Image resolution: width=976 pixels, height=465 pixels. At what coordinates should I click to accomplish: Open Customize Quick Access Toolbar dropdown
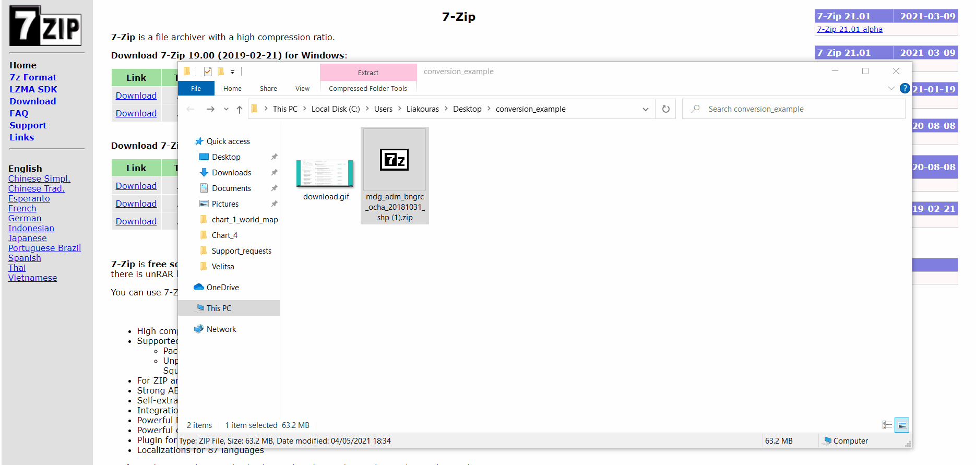pyautogui.click(x=233, y=72)
